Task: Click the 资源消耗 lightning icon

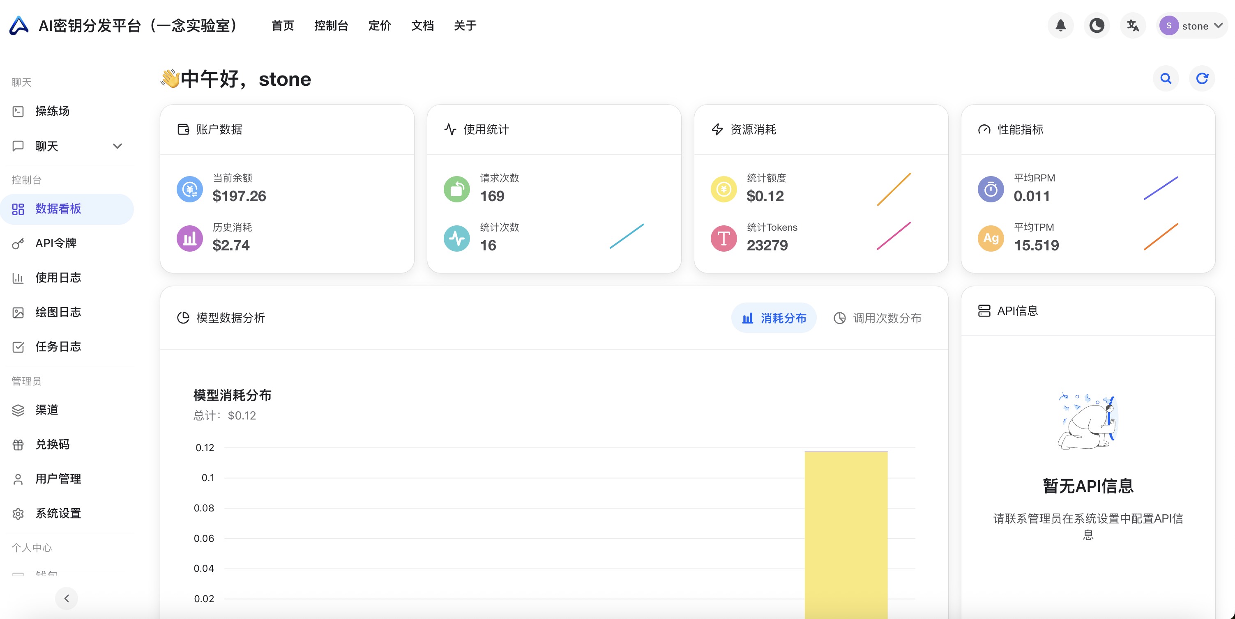Action: coord(717,129)
